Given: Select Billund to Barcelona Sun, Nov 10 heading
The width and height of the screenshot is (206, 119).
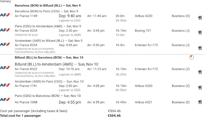Looking at the screenshot, I should point(49,58).
